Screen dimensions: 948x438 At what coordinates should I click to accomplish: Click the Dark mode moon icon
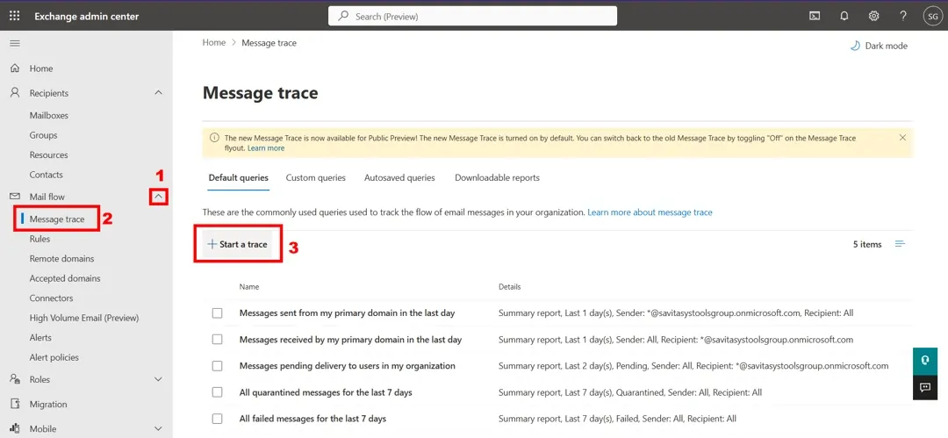click(855, 46)
